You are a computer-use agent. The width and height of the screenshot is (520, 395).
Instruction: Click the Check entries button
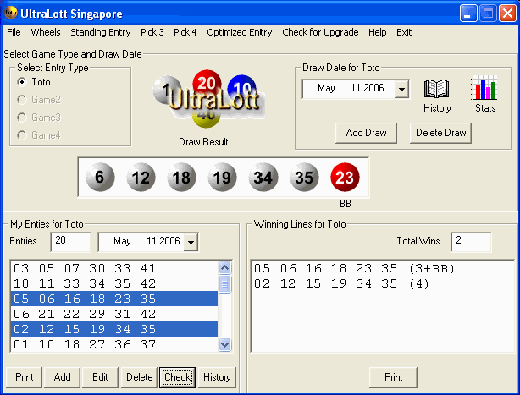[177, 377]
